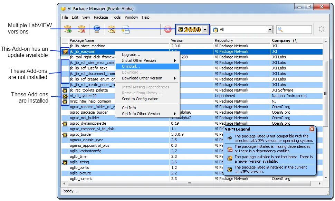Click horizontal scrollbar right arrow
The width and height of the screenshot is (335, 201).
(x=319, y=183)
